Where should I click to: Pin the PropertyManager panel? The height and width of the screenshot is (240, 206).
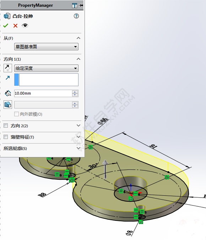81,5
